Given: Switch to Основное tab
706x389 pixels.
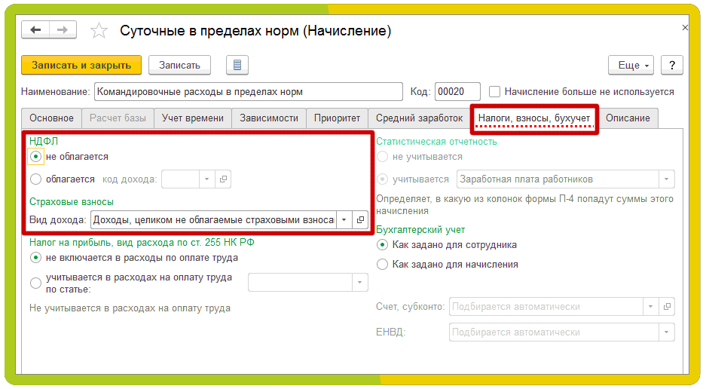Looking at the screenshot, I should click(51, 118).
